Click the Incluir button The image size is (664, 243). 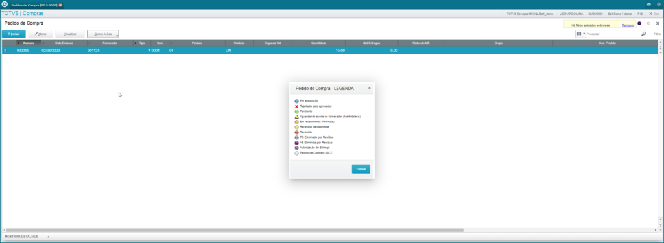[x=14, y=34]
